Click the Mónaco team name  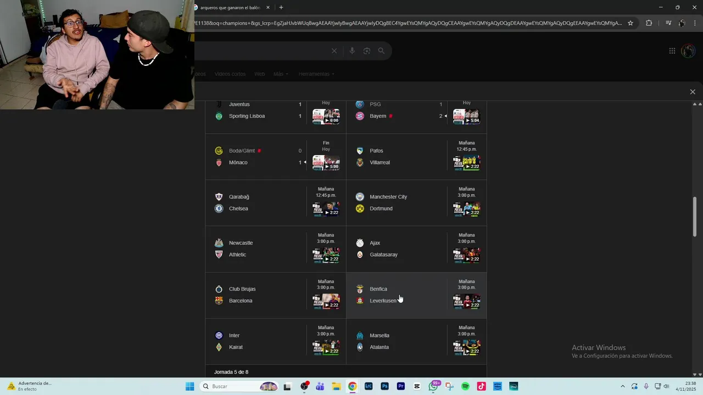pos(238,162)
